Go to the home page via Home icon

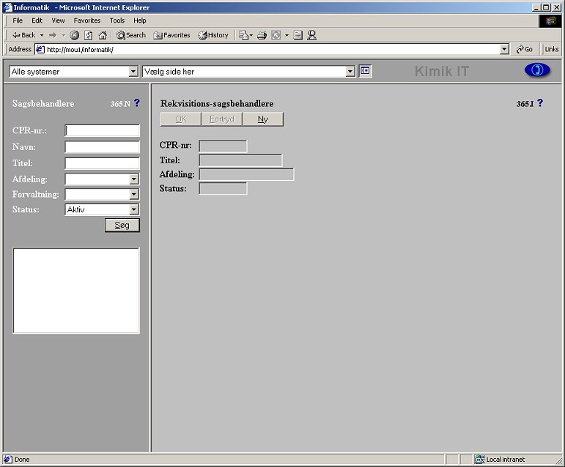(x=103, y=35)
